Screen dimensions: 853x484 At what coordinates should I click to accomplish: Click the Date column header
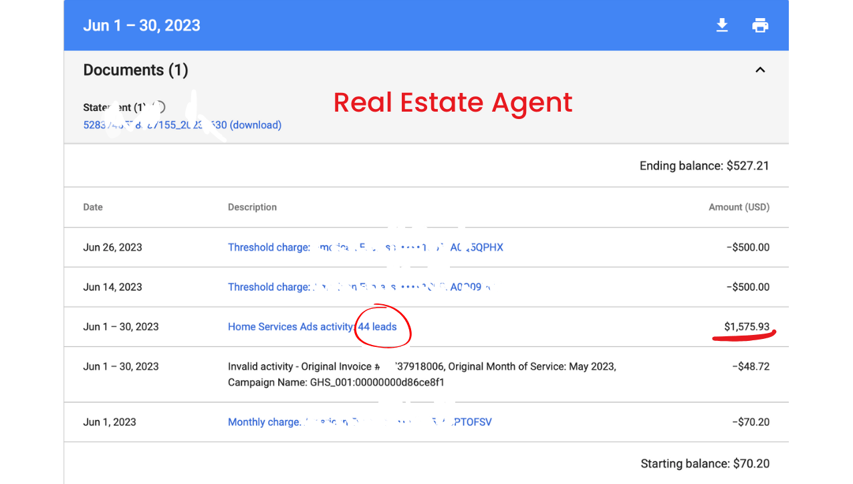tap(93, 207)
